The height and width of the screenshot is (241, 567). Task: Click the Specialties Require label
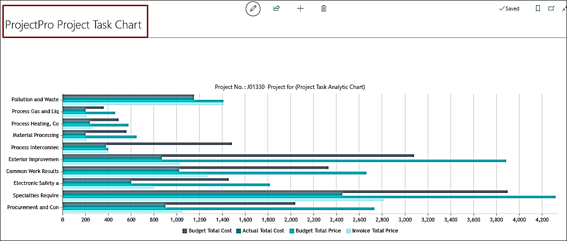36,195
